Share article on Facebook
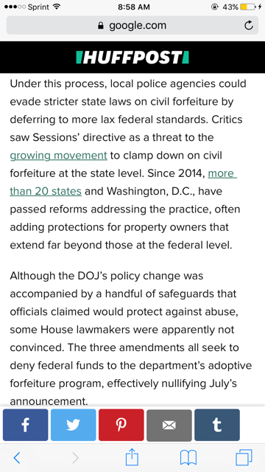This screenshot has height=472, width=265. (25, 425)
